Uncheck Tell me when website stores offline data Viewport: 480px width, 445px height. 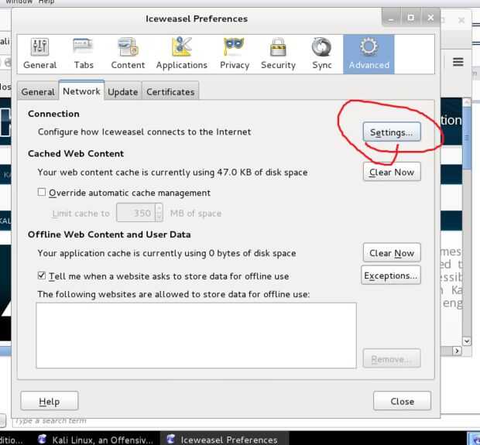pos(42,276)
